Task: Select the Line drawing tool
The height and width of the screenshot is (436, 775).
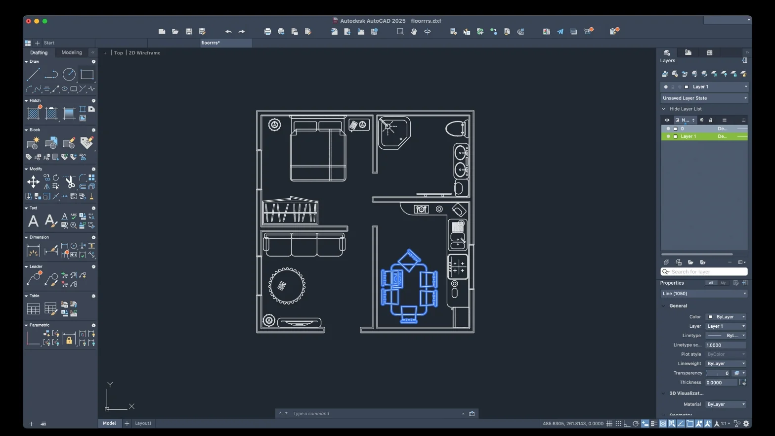Action: [33, 75]
